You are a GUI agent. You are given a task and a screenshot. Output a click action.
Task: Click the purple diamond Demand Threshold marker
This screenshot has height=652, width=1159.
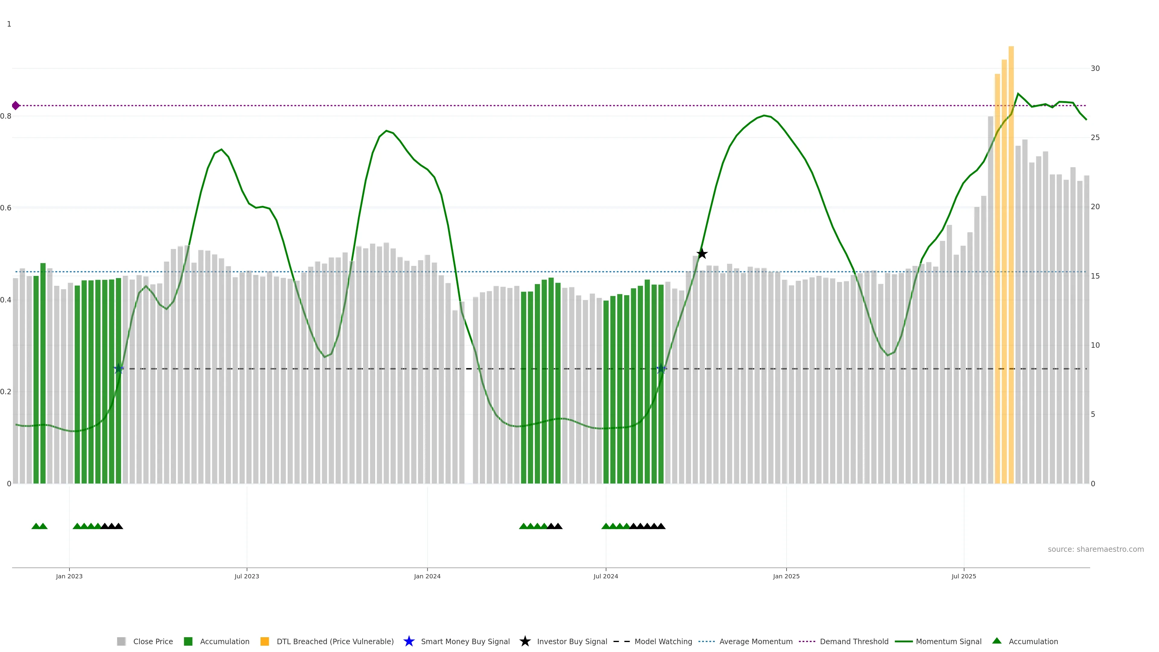[x=16, y=106]
